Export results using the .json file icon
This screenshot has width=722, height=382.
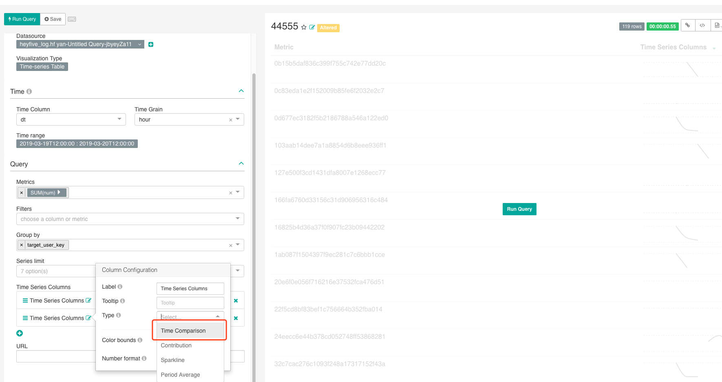tap(717, 25)
